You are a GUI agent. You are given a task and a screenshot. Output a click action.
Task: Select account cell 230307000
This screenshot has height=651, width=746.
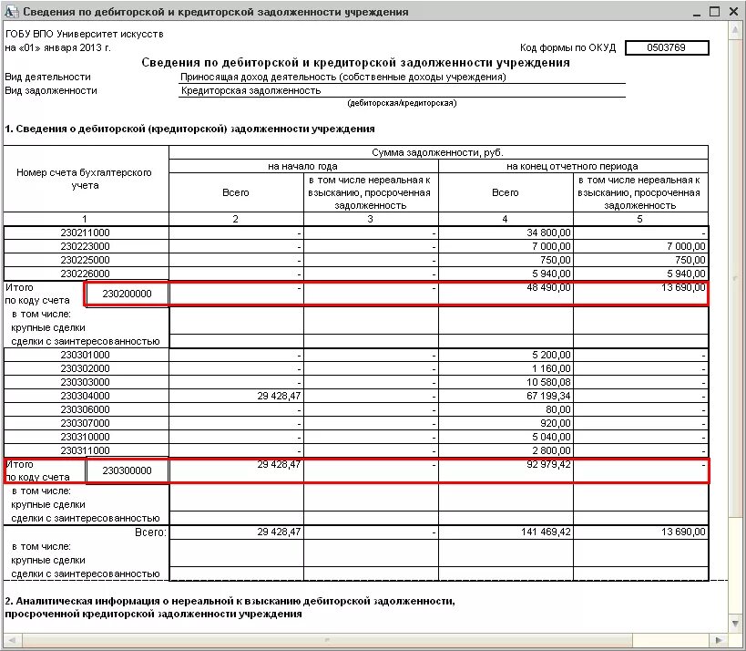(x=86, y=423)
